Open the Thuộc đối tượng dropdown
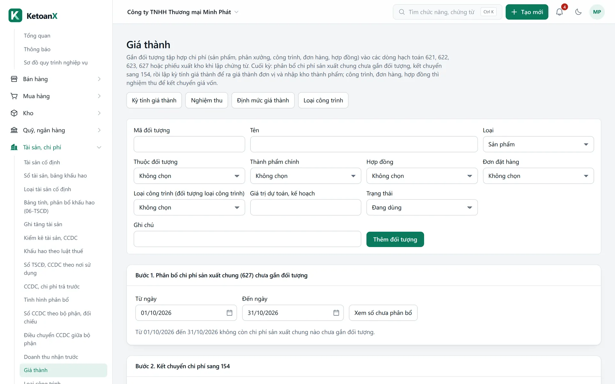Viewport: 615px width, 384px height. tap(189, 176)
